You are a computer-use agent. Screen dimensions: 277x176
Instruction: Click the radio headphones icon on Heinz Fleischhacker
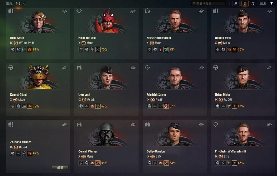[x=147, y=11]
